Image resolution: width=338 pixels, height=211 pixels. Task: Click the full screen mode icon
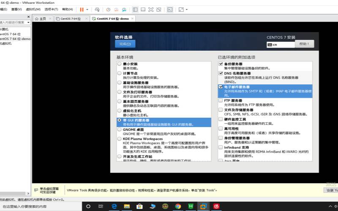point(151,9)
